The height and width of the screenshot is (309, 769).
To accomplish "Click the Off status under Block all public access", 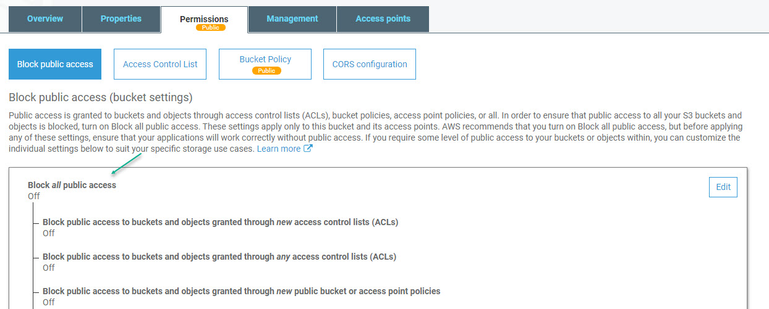I will 34,196.
